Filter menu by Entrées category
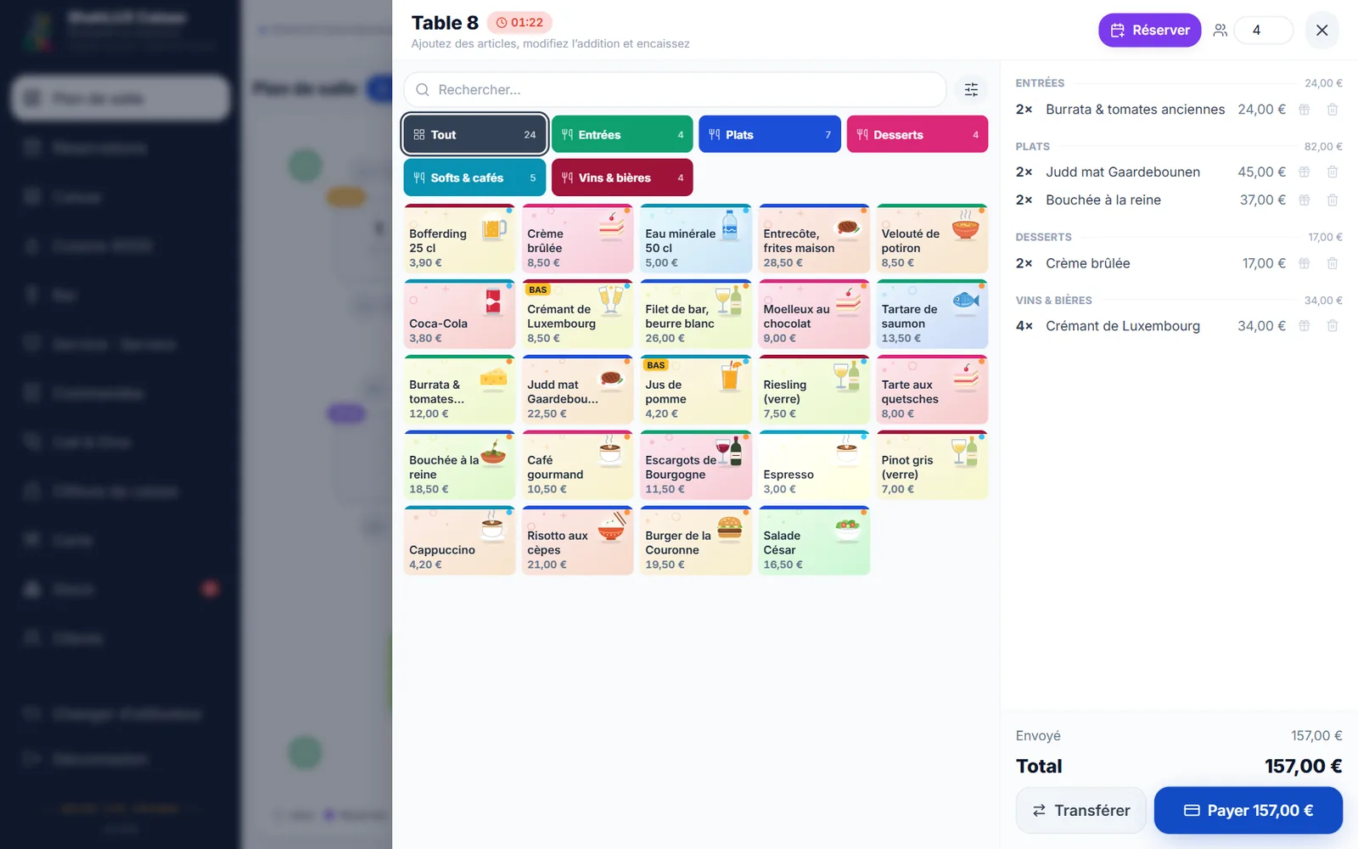 pyautogui.click(x=622, y=134)
